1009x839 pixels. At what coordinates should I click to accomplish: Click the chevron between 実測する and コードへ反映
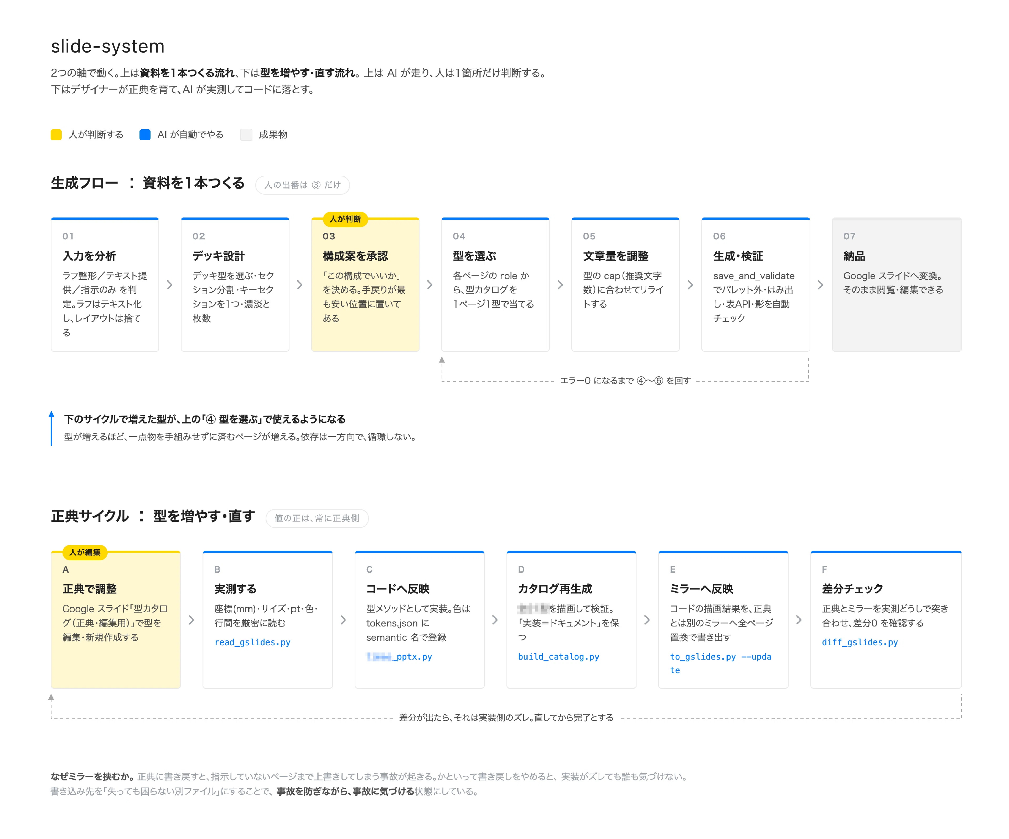point(343,620)
